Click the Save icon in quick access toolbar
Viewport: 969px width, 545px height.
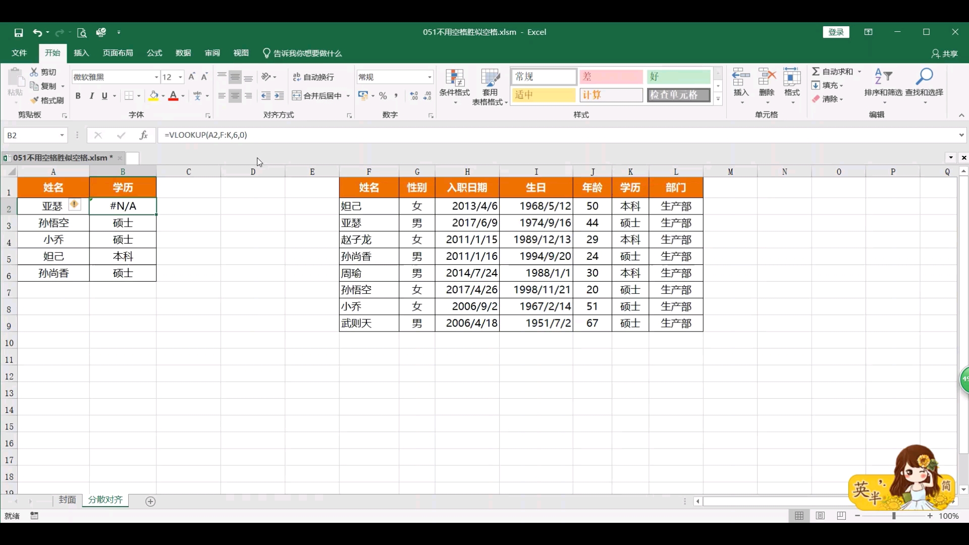tap(19, 32)
